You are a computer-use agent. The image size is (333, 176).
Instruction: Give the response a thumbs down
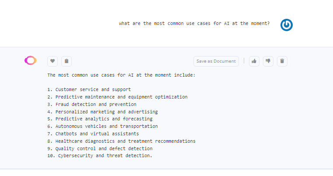tap(268, 61)
